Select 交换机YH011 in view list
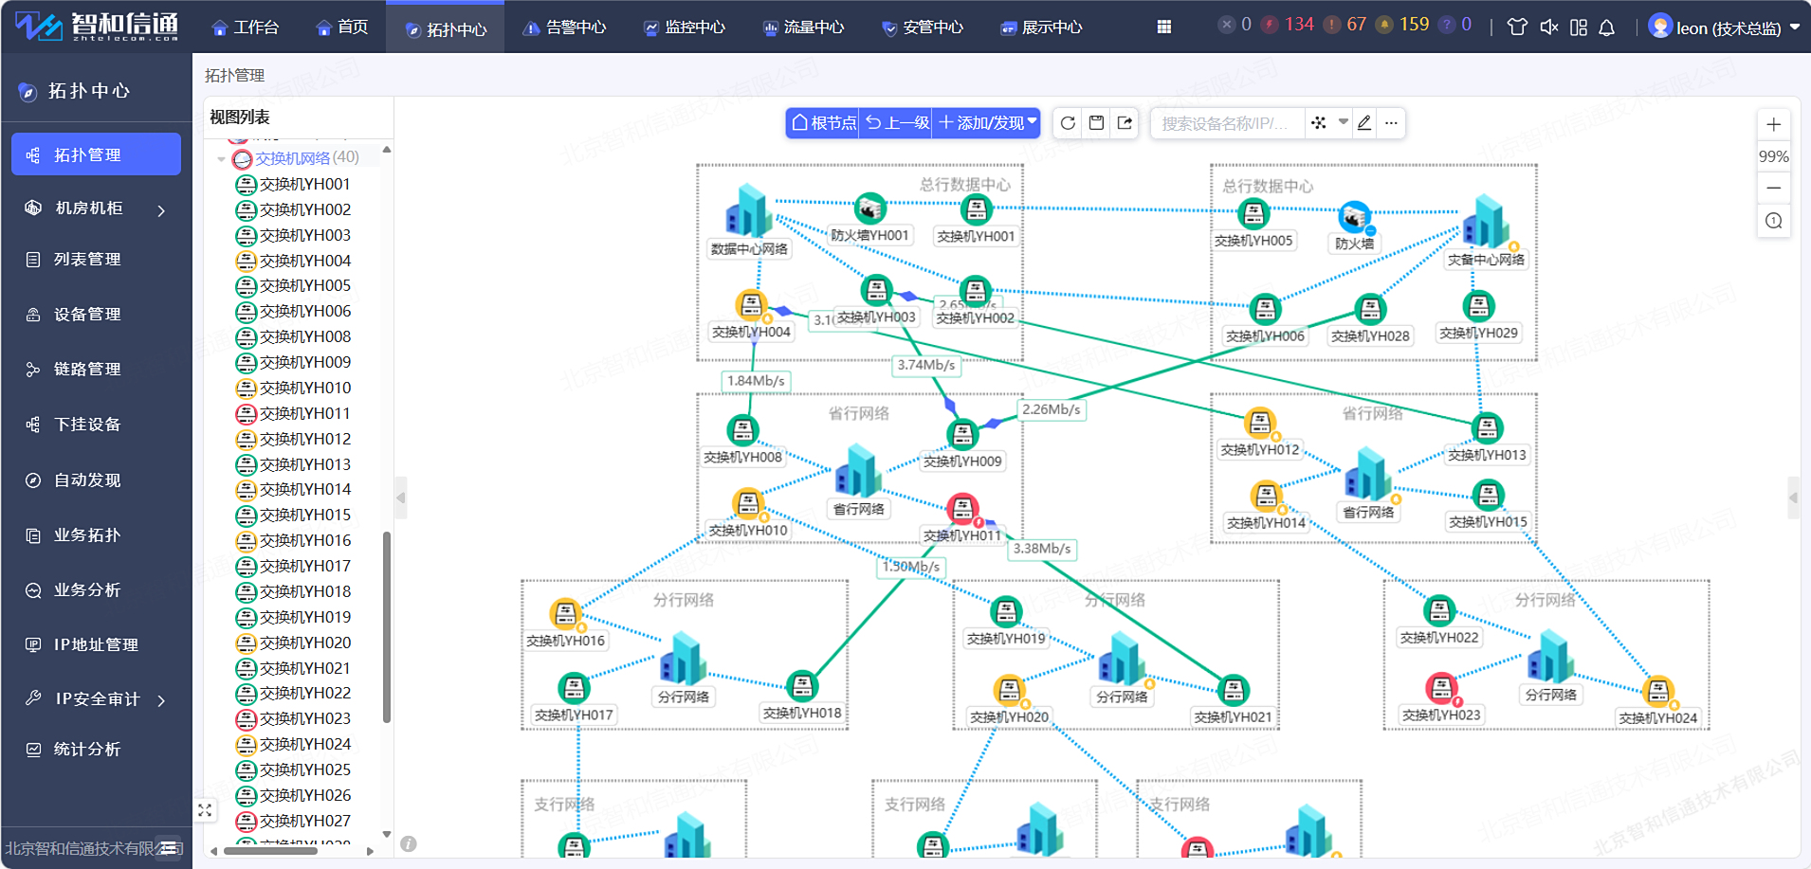The width and height of the screenshot is (1811, 869). click(293, 413)
